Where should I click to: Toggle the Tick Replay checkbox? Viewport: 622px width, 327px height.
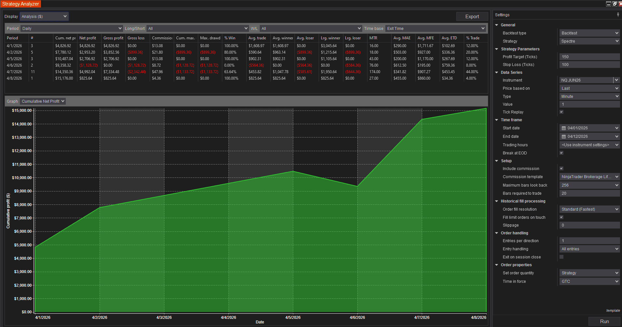(x=561, y=112)
